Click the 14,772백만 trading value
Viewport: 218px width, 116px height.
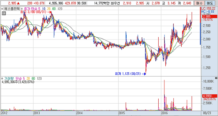tap(102, 3)
